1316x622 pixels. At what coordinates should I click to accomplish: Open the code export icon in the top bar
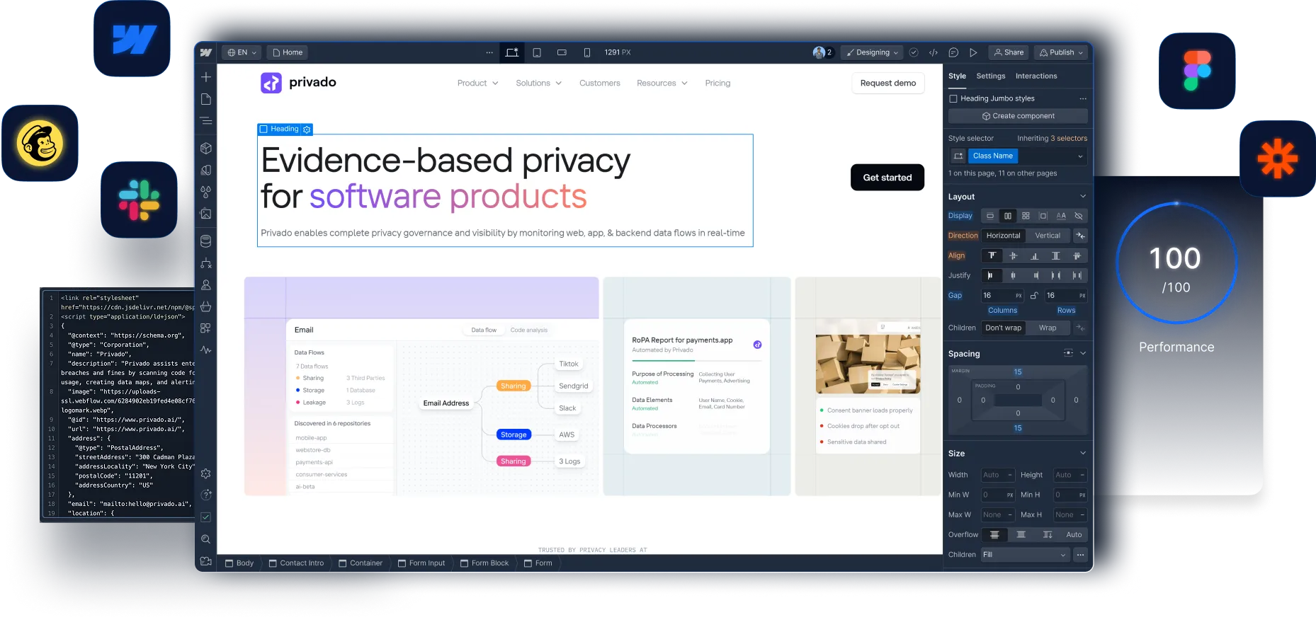point(934,52)
